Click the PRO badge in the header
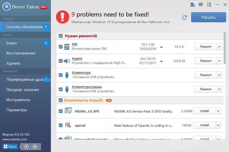 (x=44, y=7)
